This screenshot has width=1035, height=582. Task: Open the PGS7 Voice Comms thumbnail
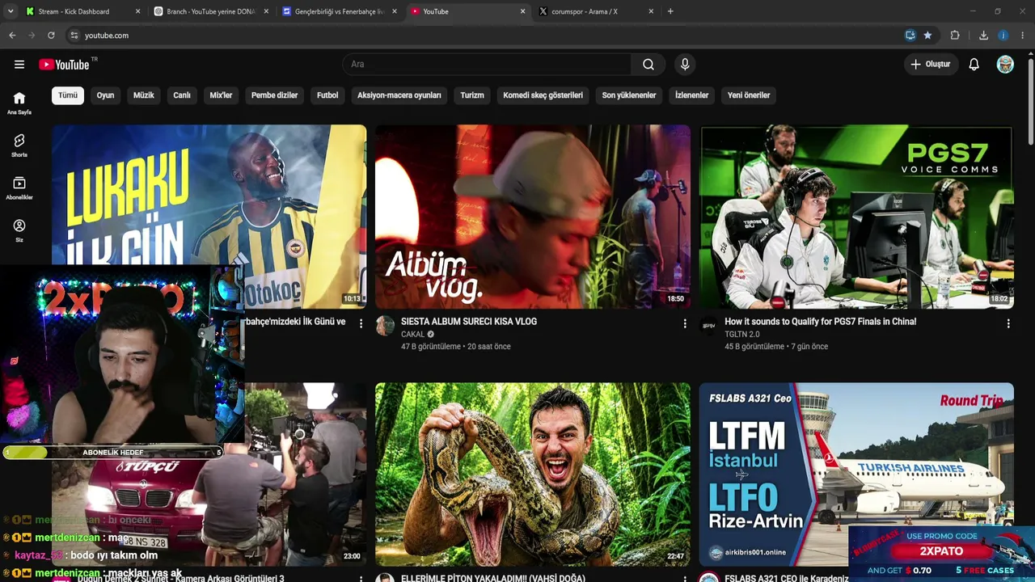tap(856, 217)
